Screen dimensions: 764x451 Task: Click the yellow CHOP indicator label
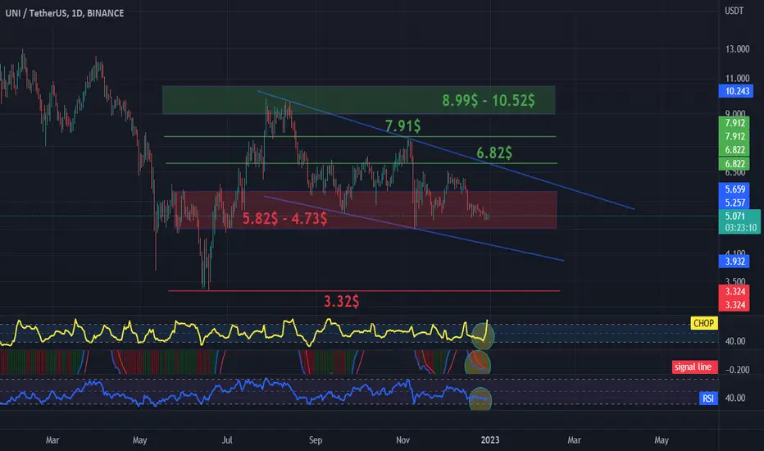(x=703, y=323)
